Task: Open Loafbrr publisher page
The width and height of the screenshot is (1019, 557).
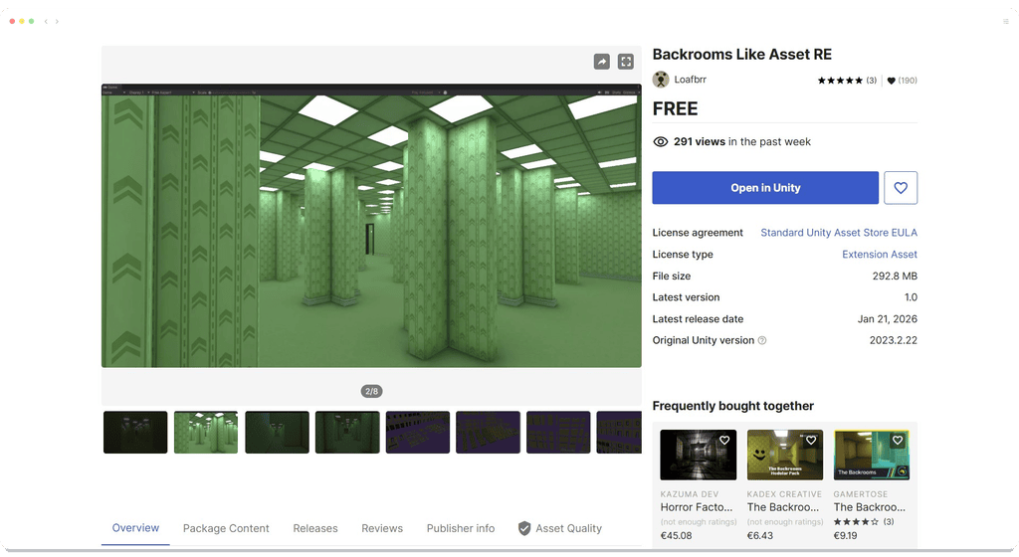Action: (x=691, y=80)
